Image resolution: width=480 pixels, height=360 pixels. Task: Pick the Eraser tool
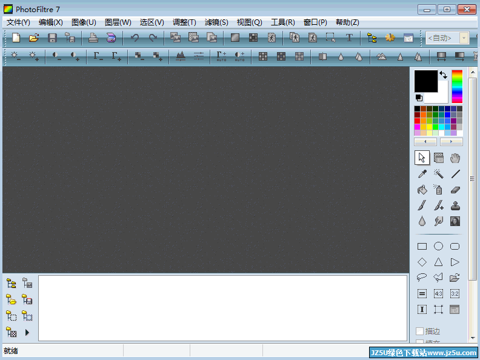click(455, 190)
